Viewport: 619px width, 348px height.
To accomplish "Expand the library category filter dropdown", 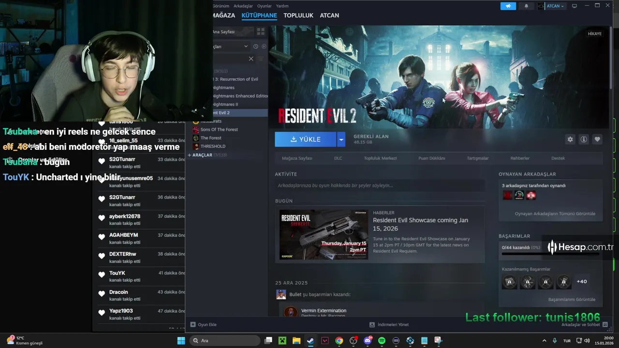I will 246,46.
